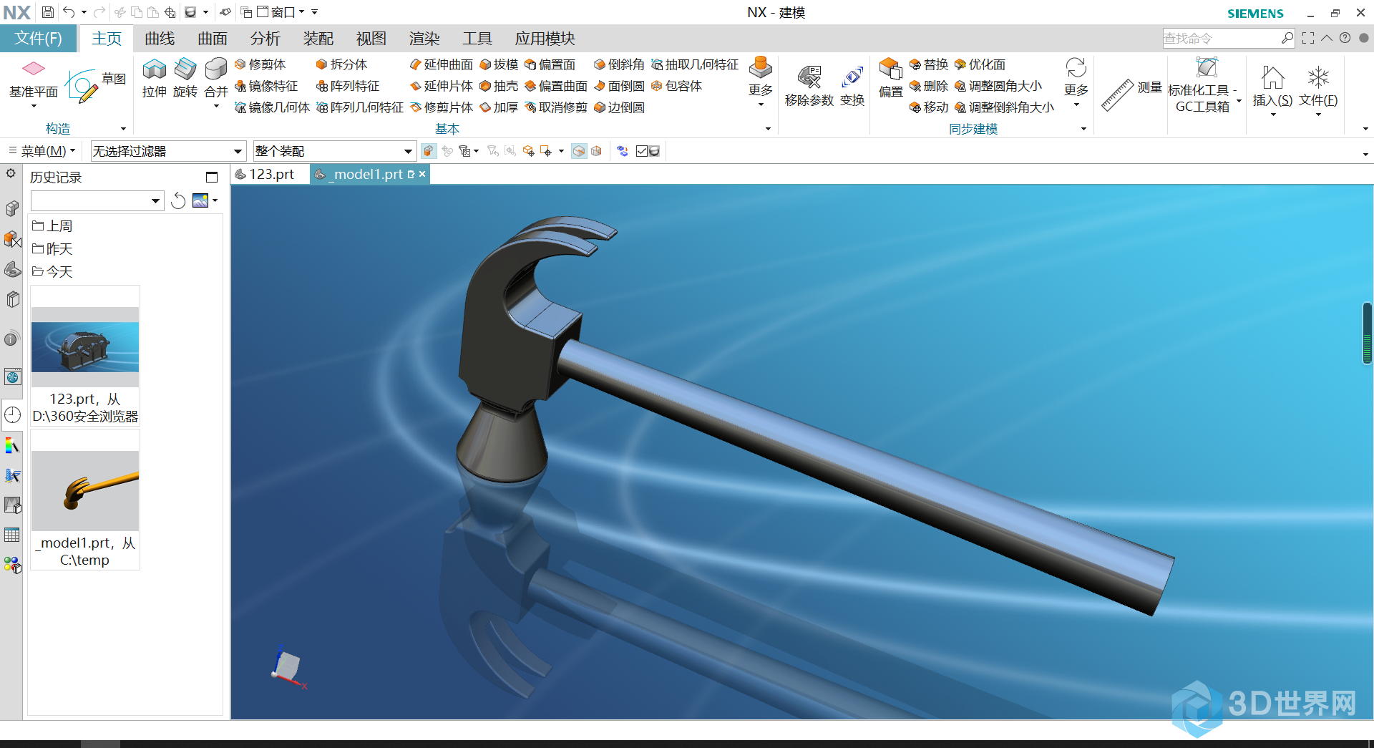The height and width of the screenshot is (748, 1374).
Task: Click the 阵列特征 pattern feature tool
Action: pos(348,86)
